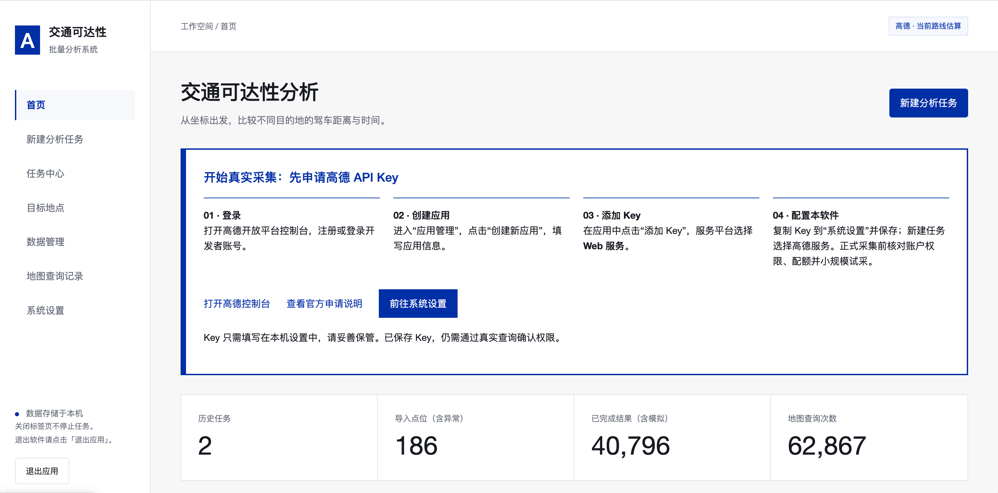Click the step heading 03 · 添加 Key
Screen dimensions: 998x493
(x=612, y=215)
